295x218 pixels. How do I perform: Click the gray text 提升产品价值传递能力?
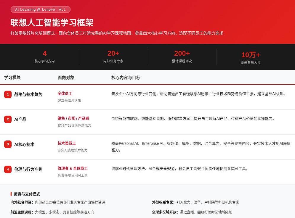pyautogui.click(x=74, y=125)
